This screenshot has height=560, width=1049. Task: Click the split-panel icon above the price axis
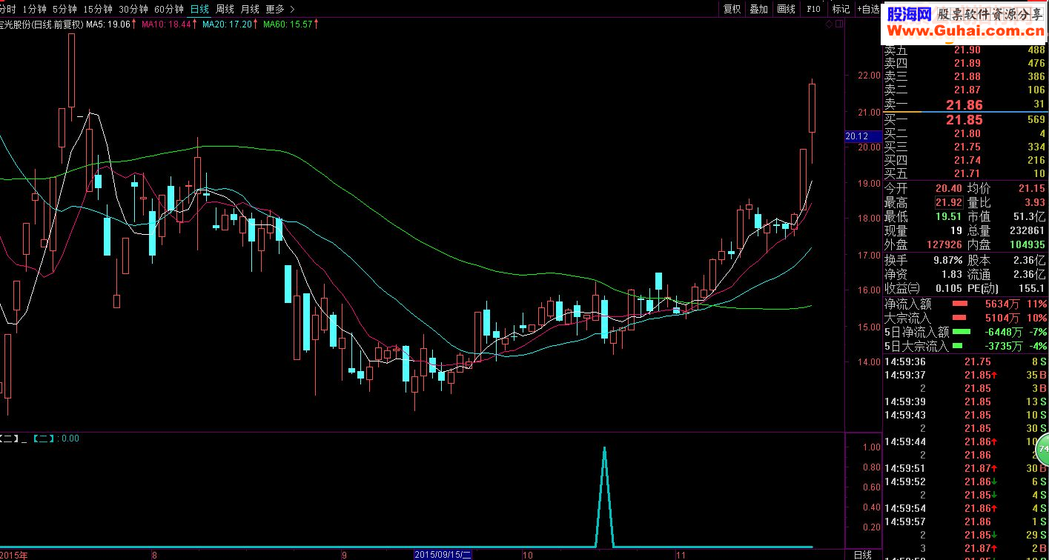click(x=839, y=24)
